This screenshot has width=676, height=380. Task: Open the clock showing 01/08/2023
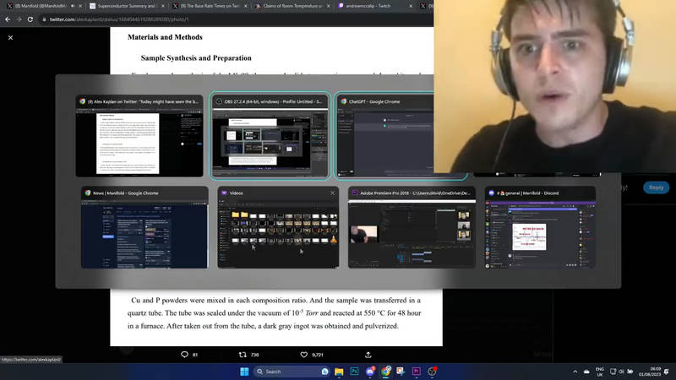650,372
